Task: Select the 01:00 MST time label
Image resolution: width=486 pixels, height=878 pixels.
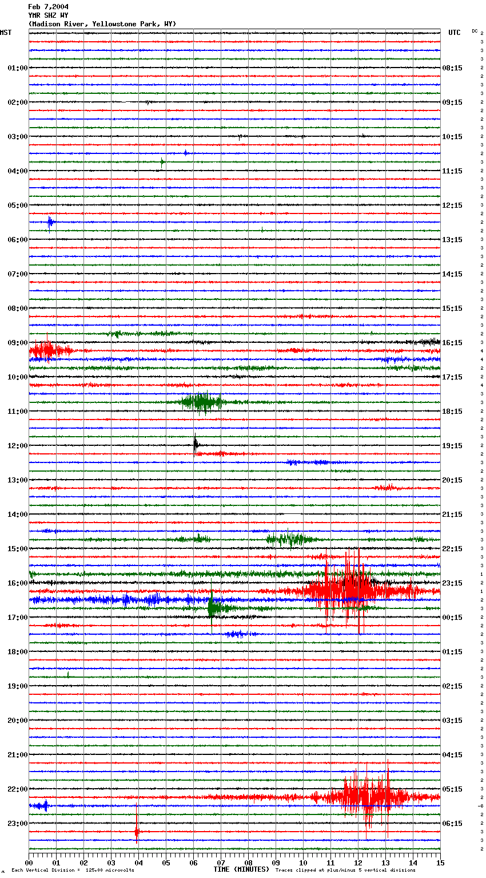Action: [x=18, y=68]
